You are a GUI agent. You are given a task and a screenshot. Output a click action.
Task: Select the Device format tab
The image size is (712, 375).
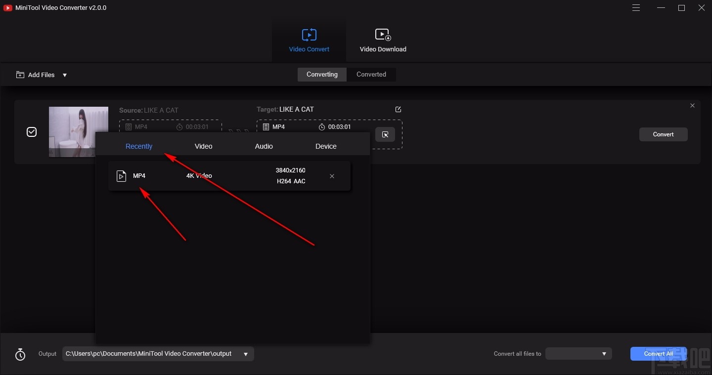coord(326,146)
